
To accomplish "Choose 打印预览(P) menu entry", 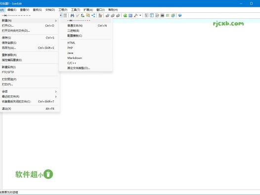I will click(30, 79).
